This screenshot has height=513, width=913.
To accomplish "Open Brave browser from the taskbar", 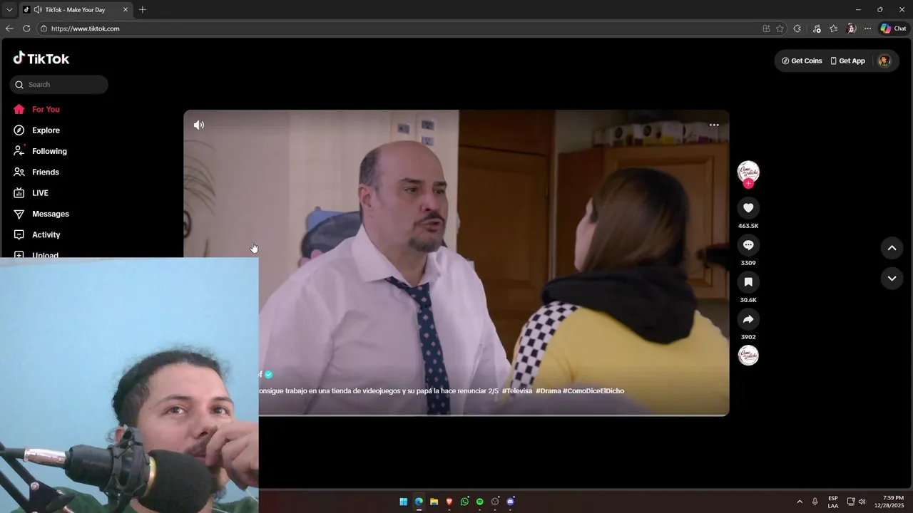I will coord(449,502).
